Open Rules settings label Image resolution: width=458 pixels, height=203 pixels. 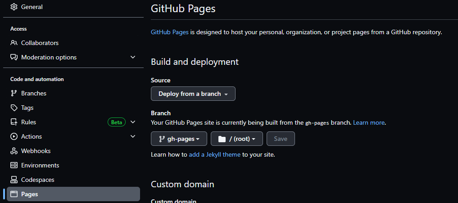coord(29,122)
